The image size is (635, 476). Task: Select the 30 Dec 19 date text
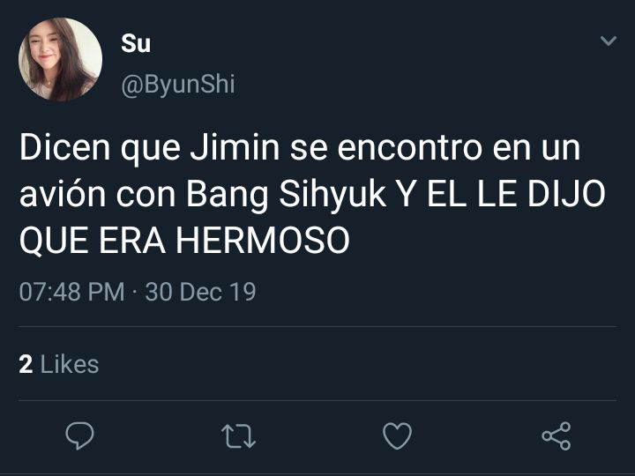coord(200,292)
